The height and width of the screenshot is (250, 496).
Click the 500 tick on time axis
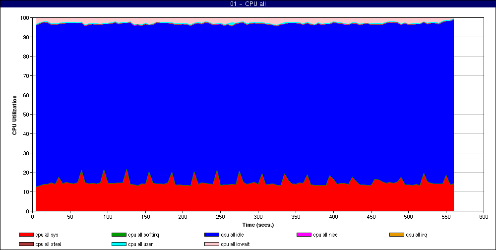coord(408,217)
